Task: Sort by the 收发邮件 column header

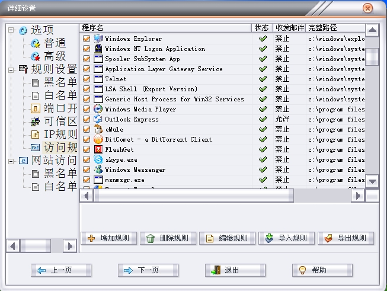Action: [289, 28]
